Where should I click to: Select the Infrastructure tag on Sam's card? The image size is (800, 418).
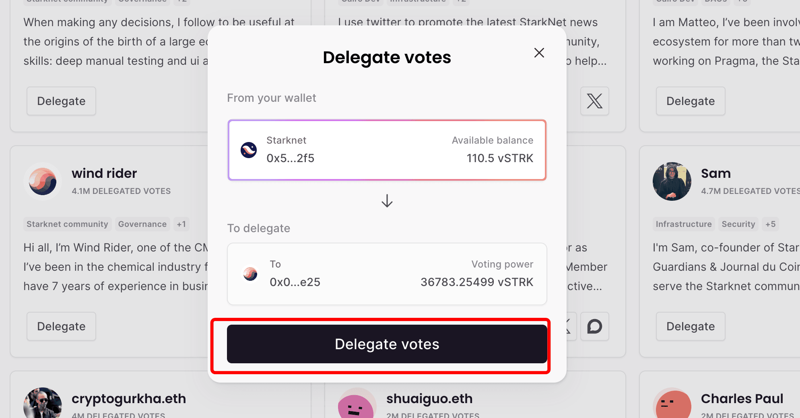684,224
